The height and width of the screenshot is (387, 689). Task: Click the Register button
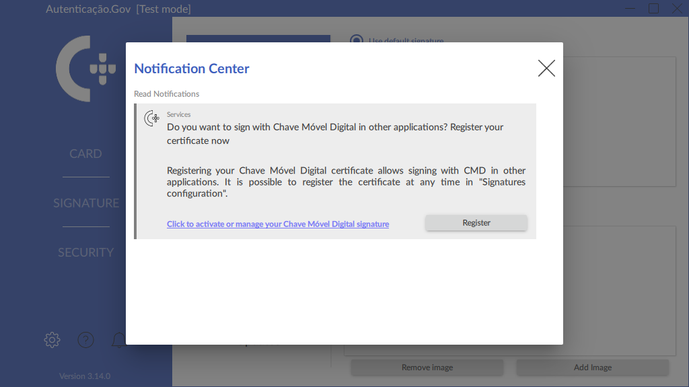pyautogui.click(x=476, y=223)
